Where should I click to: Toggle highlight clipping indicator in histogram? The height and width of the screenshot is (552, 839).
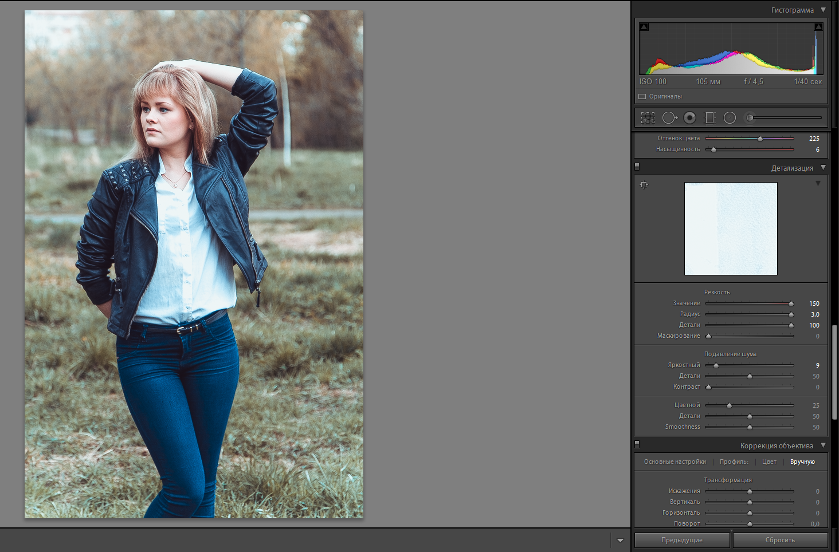[818, 27]
